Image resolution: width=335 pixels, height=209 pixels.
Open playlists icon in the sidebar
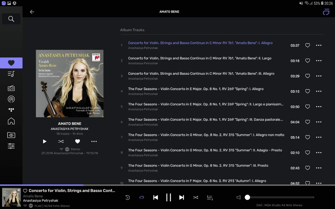click(11, 74)
